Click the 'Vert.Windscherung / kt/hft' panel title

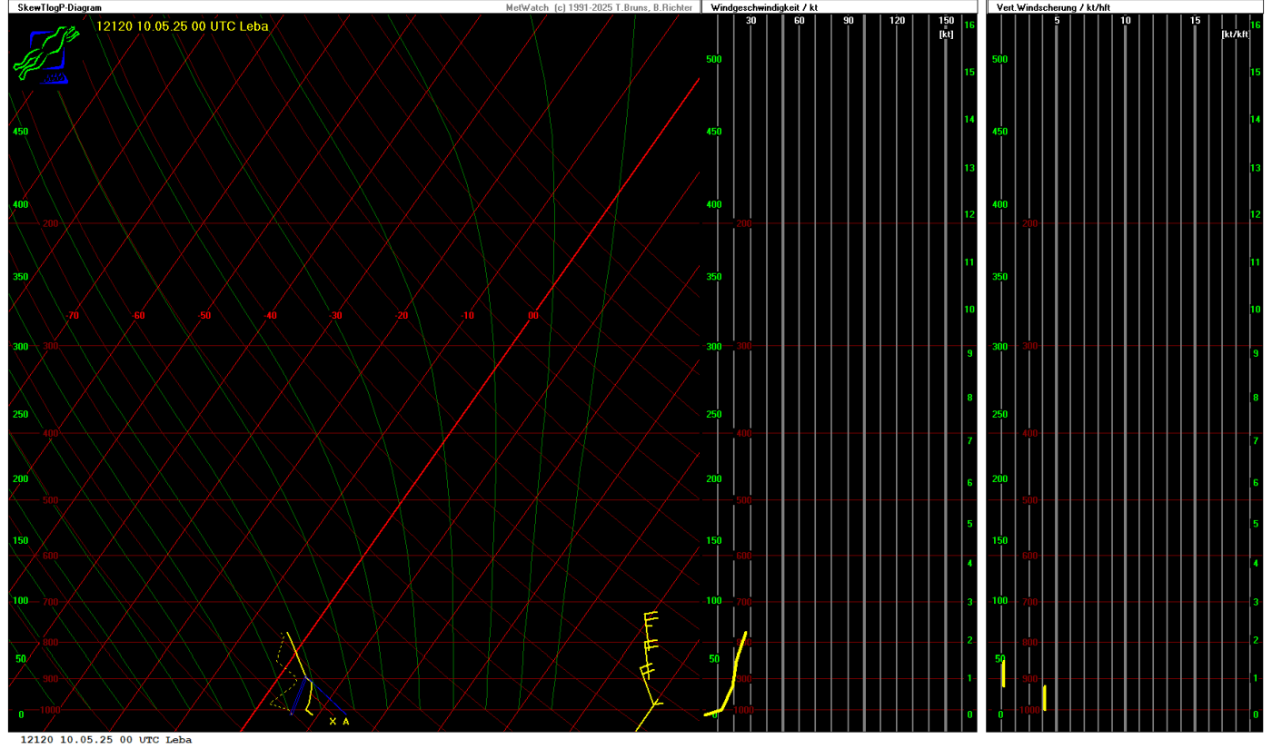1053,7
